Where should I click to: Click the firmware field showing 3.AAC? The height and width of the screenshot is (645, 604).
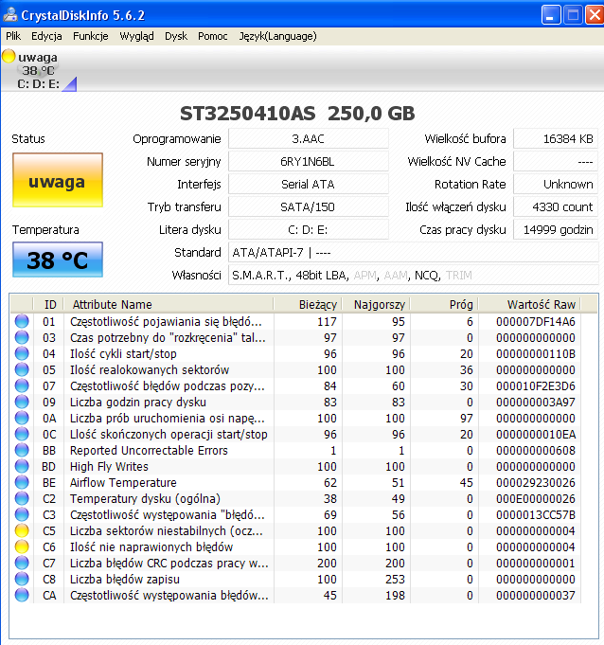(308, 138)
